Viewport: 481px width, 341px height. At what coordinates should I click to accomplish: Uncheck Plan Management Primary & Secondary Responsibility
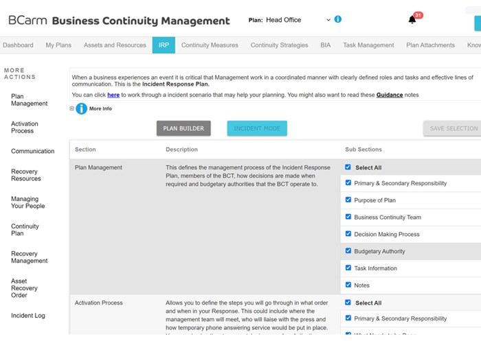(x=348, y=183)
